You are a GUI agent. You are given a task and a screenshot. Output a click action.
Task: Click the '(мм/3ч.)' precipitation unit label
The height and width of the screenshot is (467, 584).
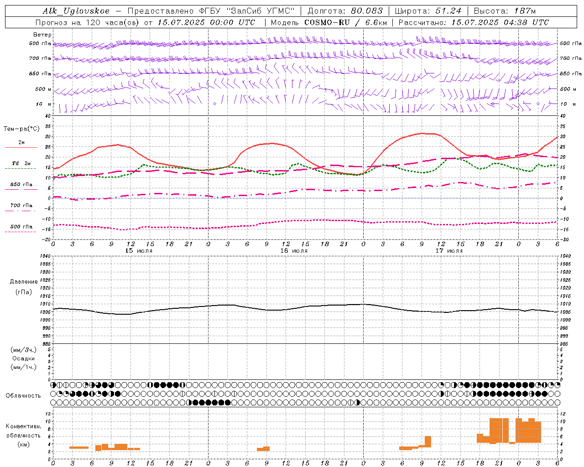24,350
